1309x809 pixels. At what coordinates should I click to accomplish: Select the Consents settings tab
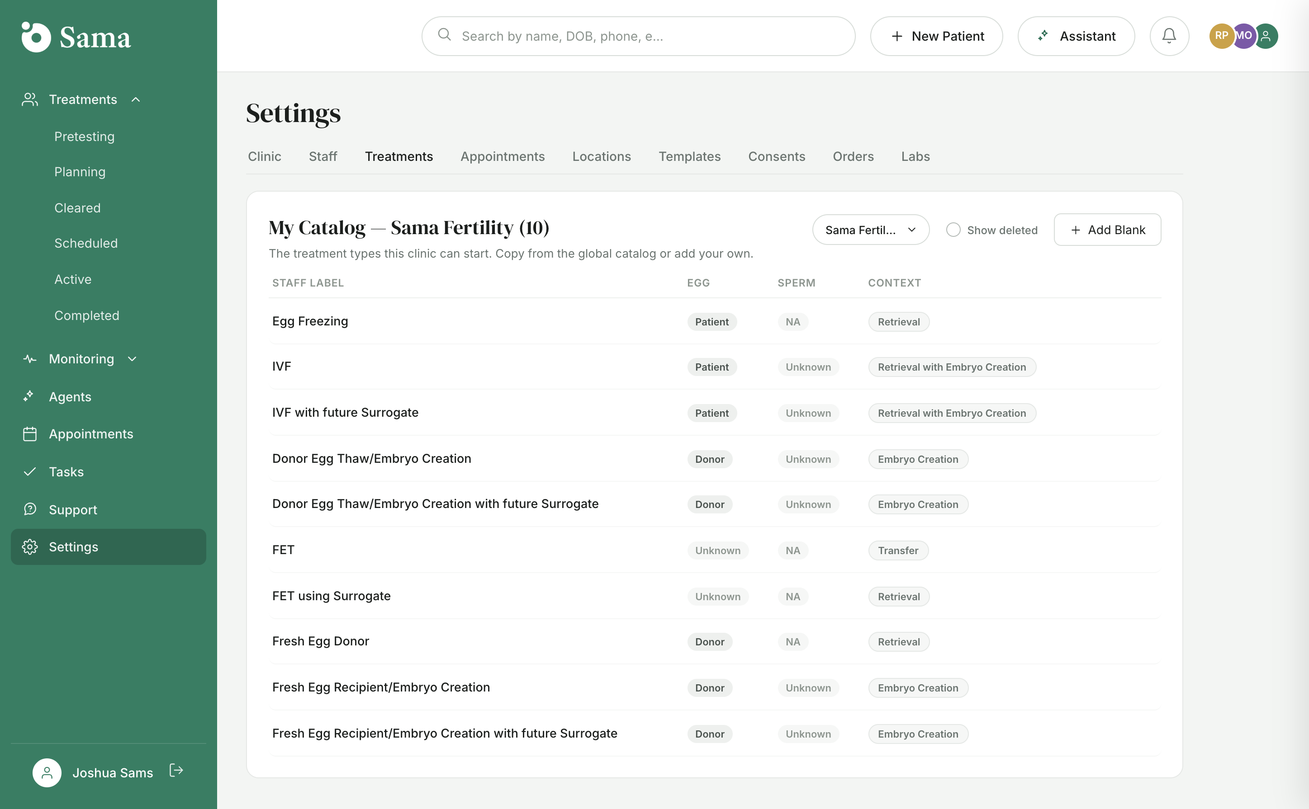tap(776, 156)
